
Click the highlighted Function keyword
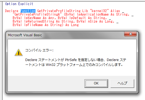28,11
